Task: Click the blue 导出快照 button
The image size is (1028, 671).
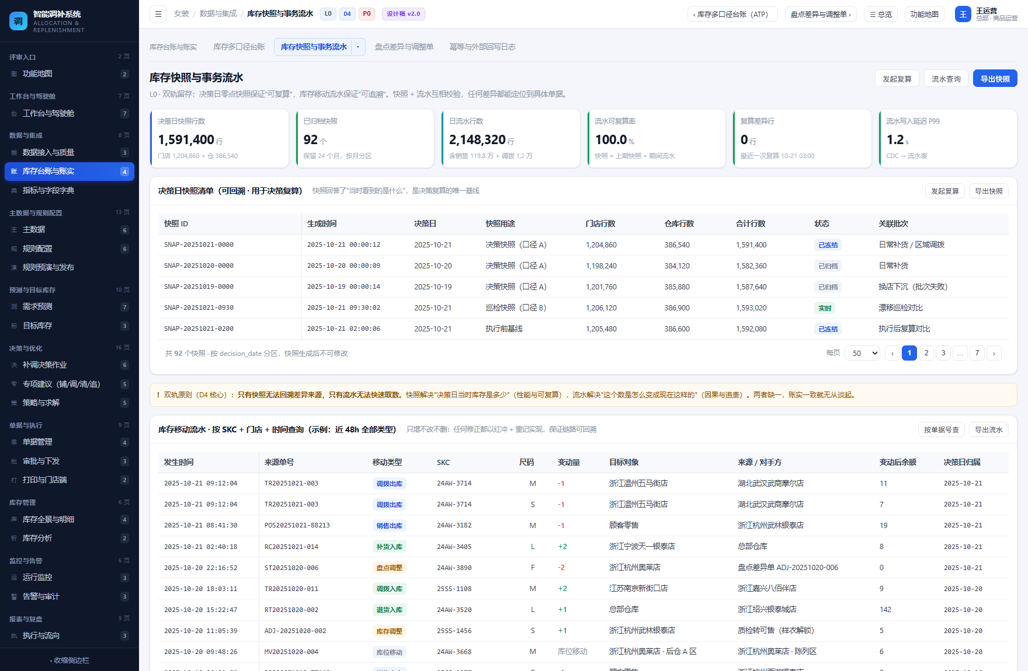Action: tap(995, 79)
